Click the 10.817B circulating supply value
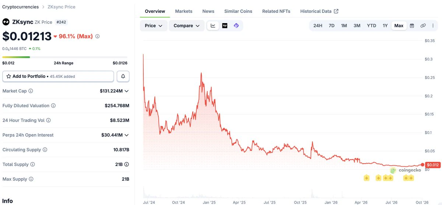 pos(121,150)
